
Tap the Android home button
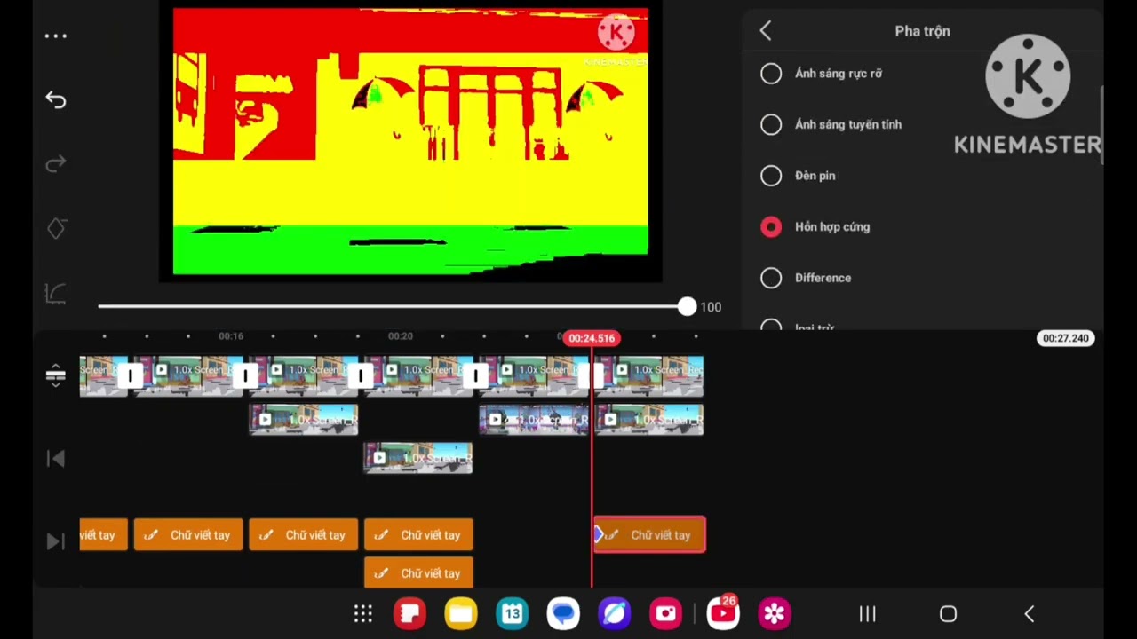(948, 614)
